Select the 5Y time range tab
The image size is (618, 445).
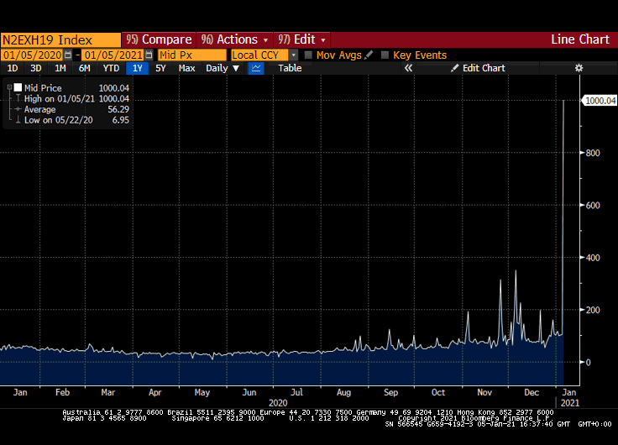(x=160, y=68)
